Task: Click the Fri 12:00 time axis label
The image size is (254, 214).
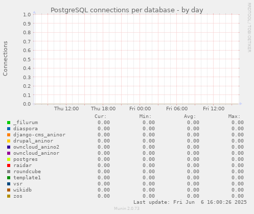Action: pyautogui.click(x=214, y=109)
